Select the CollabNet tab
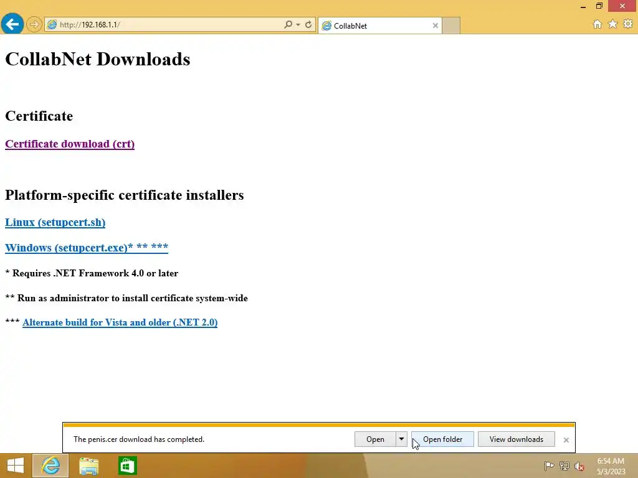This screenshot has height=478, width=638. (379, 26)
